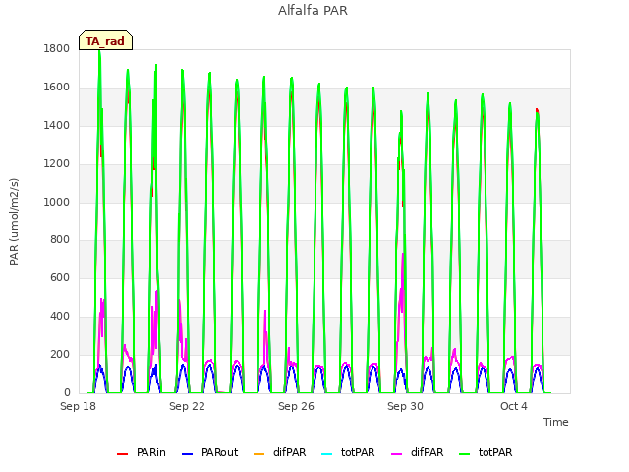Click the 1000 y-axis tick label
The width and height of the screenshot is (629, 472).
point(57,202)
